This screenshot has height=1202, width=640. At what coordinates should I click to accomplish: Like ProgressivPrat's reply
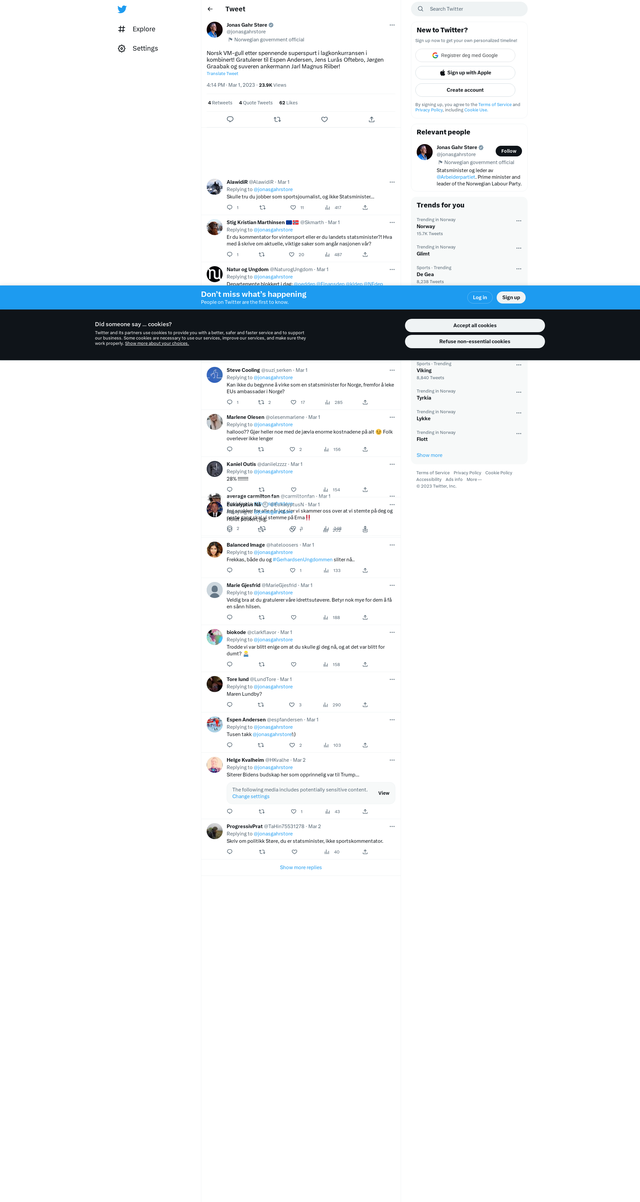pos(294,852)
